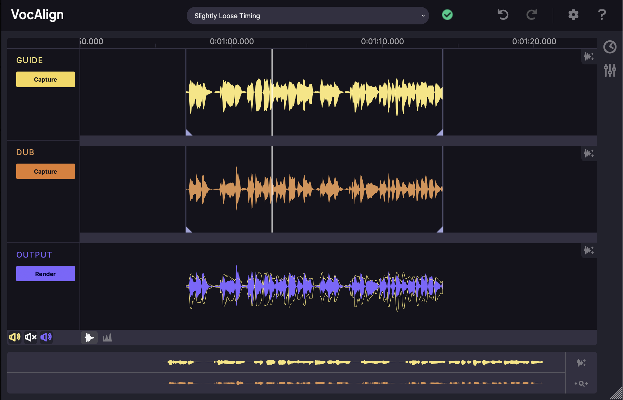623x400 pixels.
Task: Open the settings gear
Action: (x=573, y=15)
